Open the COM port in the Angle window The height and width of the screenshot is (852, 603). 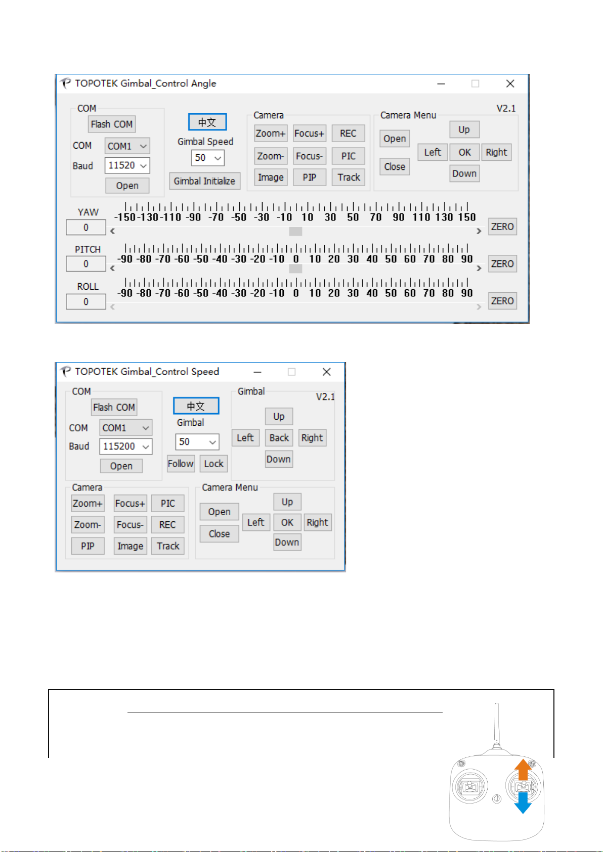click(127, 186)
